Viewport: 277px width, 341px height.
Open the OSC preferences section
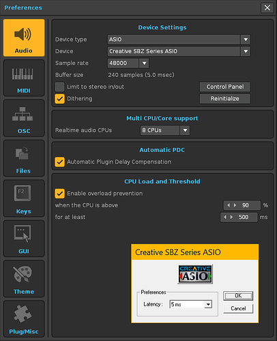click(24, 118)
